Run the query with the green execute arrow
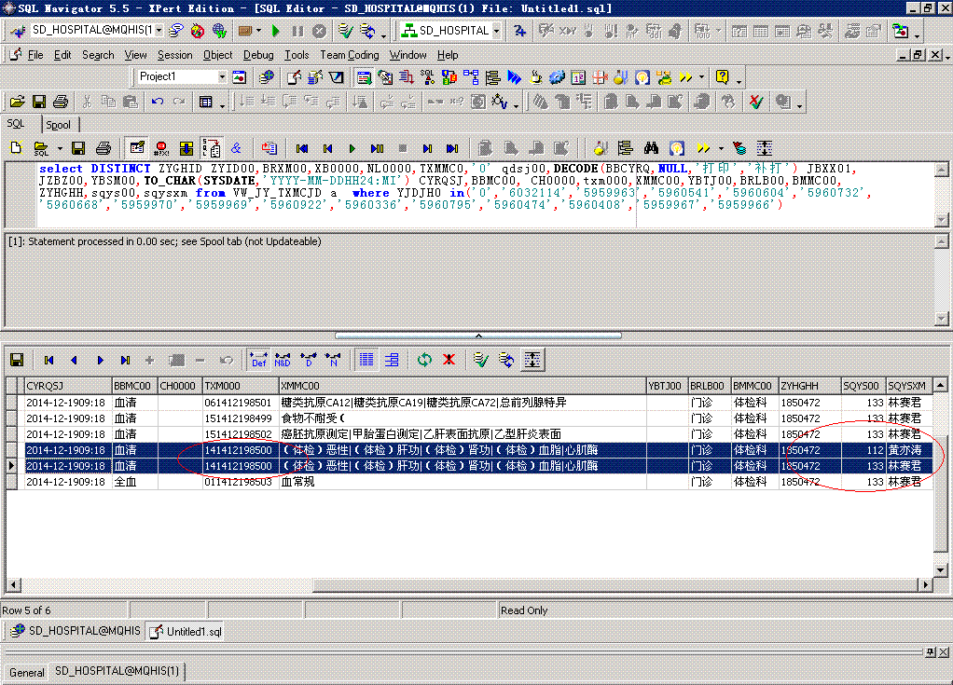Image resolution: width=953 pixels, height=685 pixels. click(352, 148)
